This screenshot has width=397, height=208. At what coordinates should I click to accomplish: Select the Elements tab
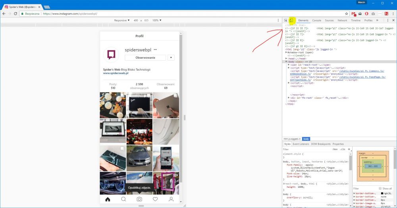(303, 20)
